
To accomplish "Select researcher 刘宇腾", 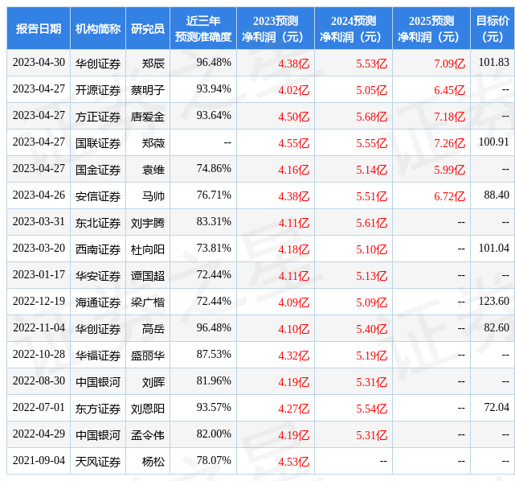I will [x=148, y=223].
